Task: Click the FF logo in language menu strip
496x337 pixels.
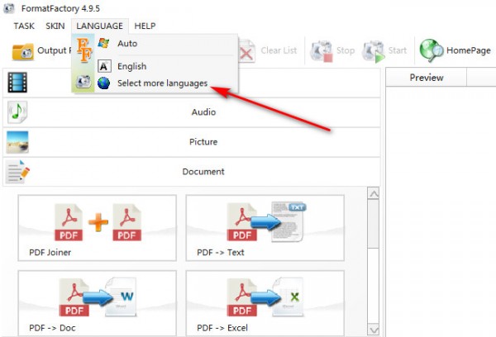Action: 84,50
